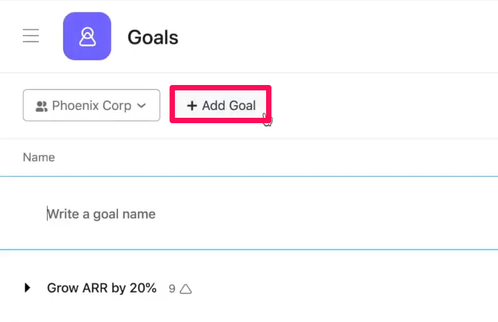Click the Name column header
Screen dimensions: 498x322
(39, 157)
